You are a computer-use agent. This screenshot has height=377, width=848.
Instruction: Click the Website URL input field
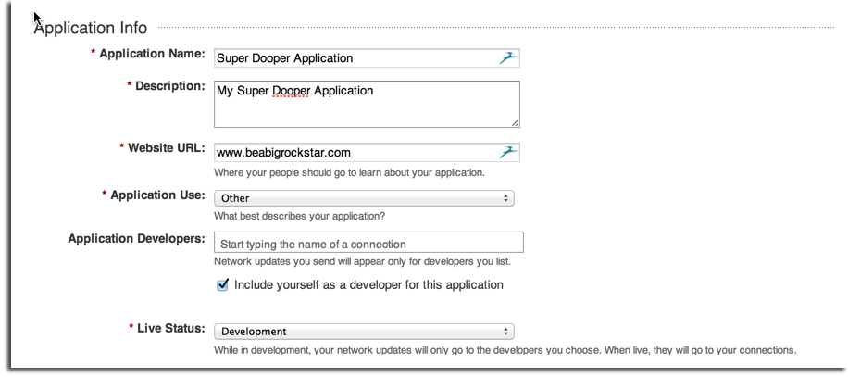[352, 153]
